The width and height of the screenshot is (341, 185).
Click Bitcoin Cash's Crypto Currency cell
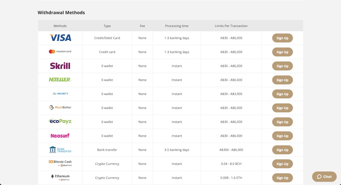[x=107, y=164]
